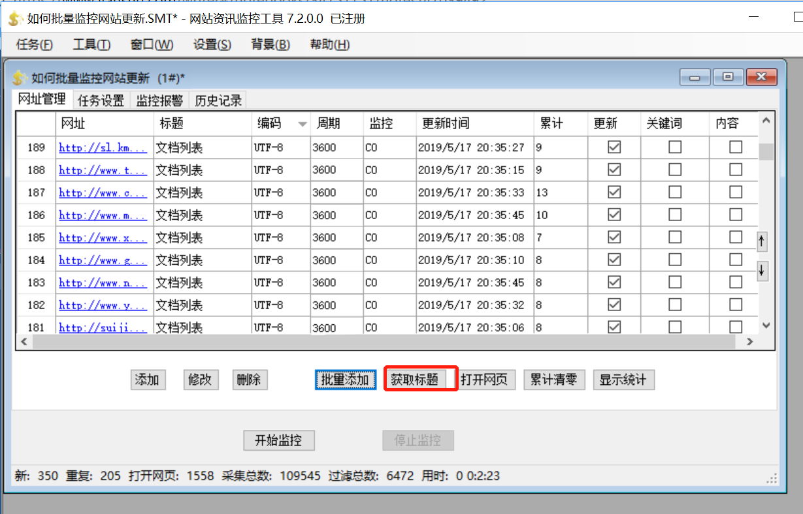Click the vertical scrollbar thumb
The width and height of the screenshot is (803, 514).
click(x=766, y=151)
